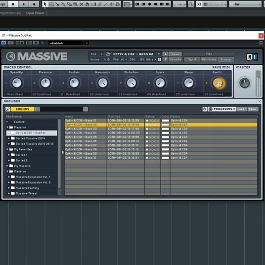Click the browser search magnifier icon

pyautogui.click(x=8, y=109)
